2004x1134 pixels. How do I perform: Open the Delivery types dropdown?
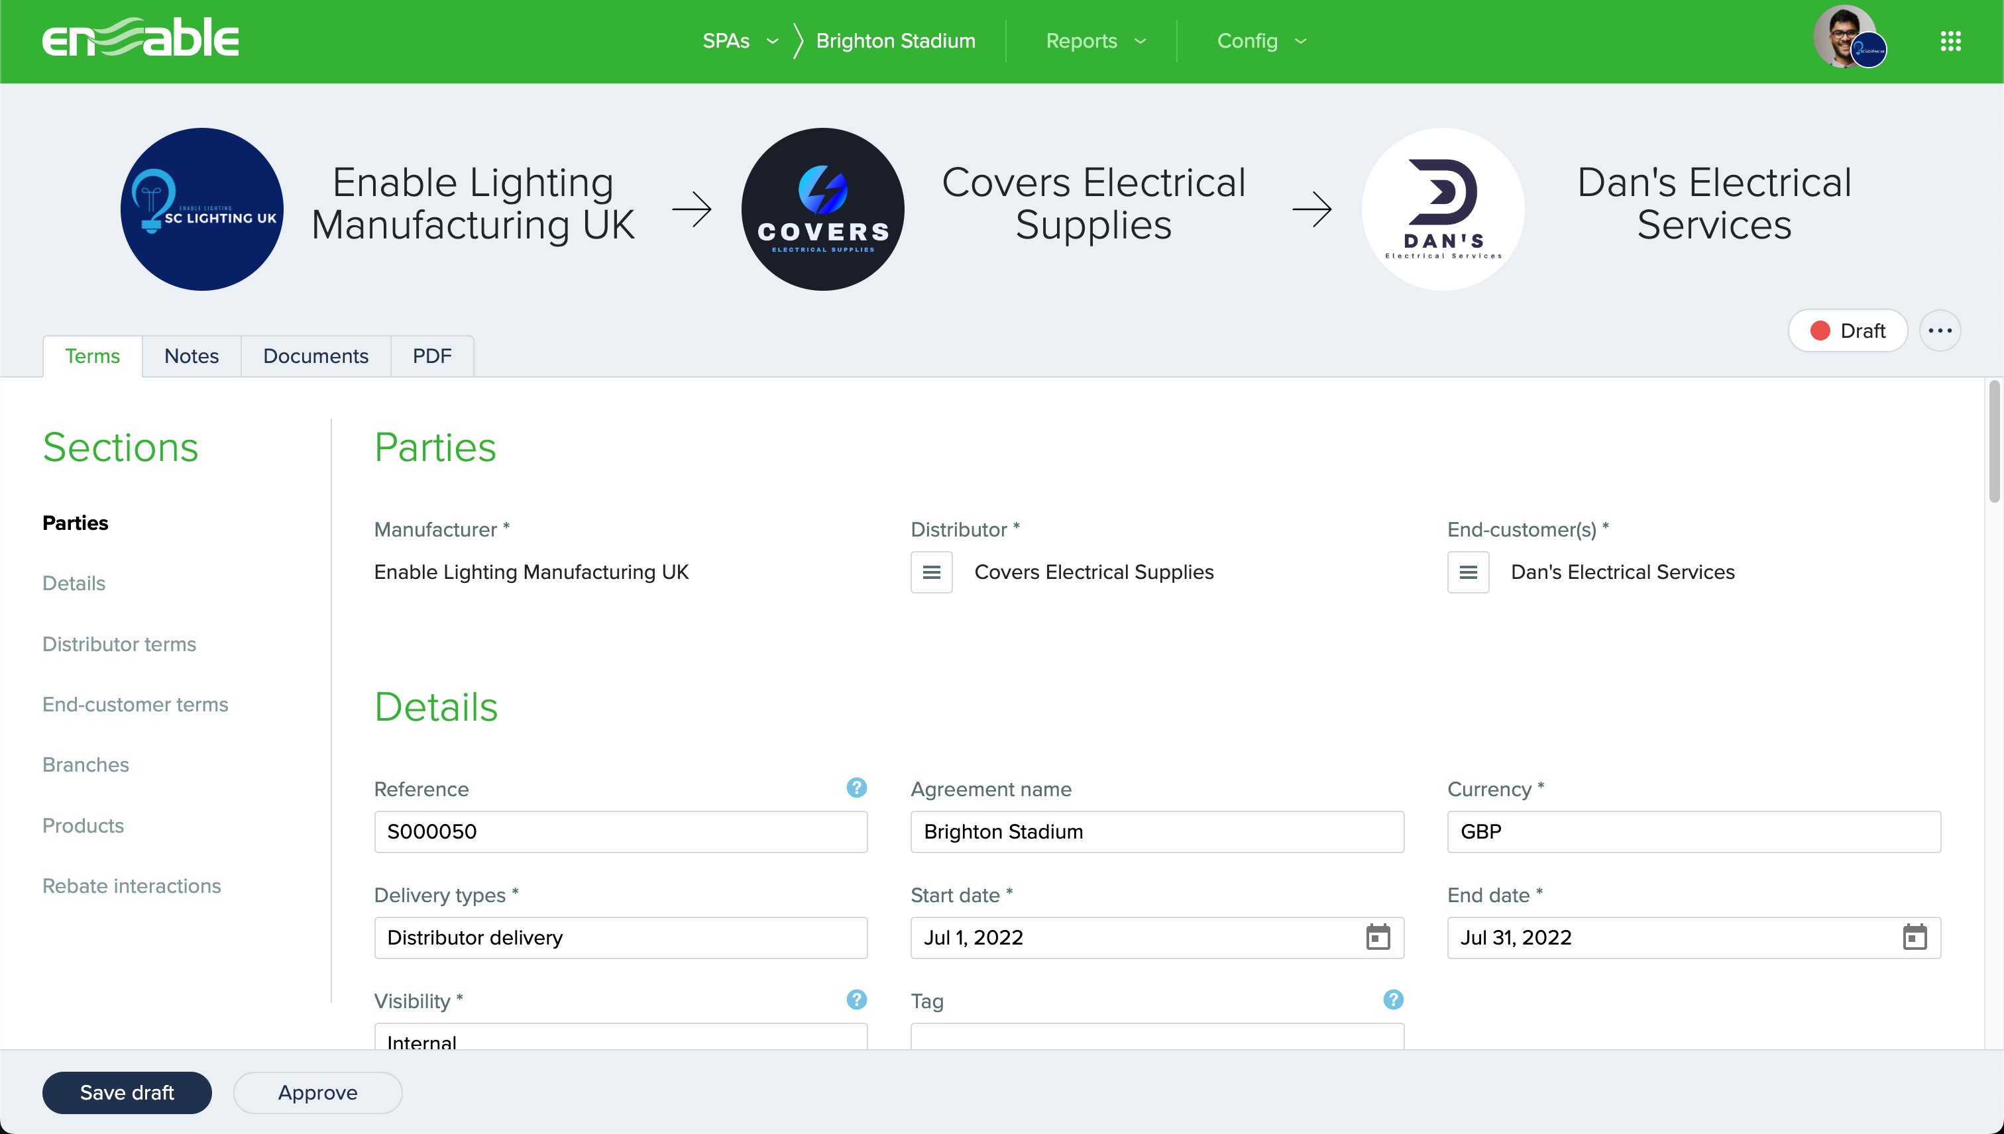620,938
